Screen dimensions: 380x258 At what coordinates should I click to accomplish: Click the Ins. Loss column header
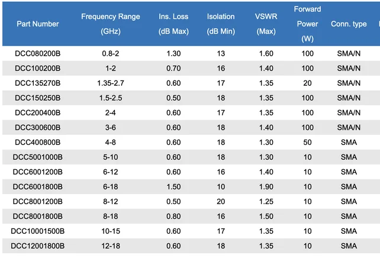[173, 24]
